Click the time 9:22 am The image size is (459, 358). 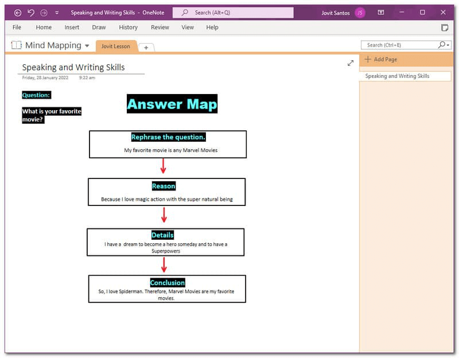[x=87, y=77]
